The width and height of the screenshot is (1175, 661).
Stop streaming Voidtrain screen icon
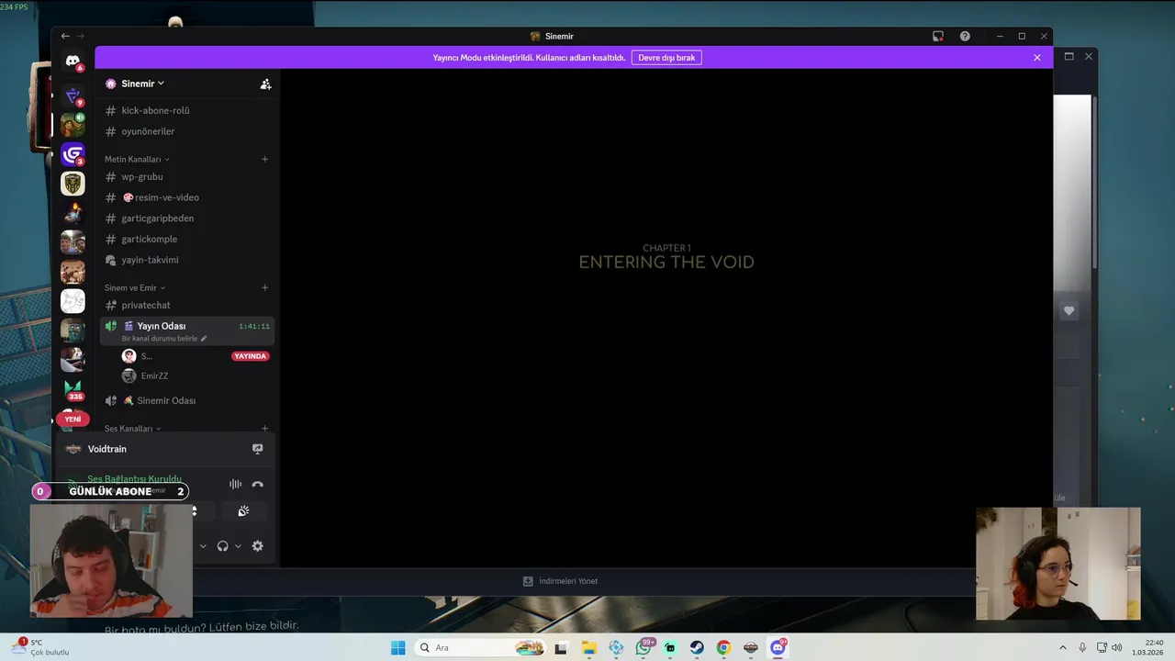pyautogui.click(x=257, y=449)
